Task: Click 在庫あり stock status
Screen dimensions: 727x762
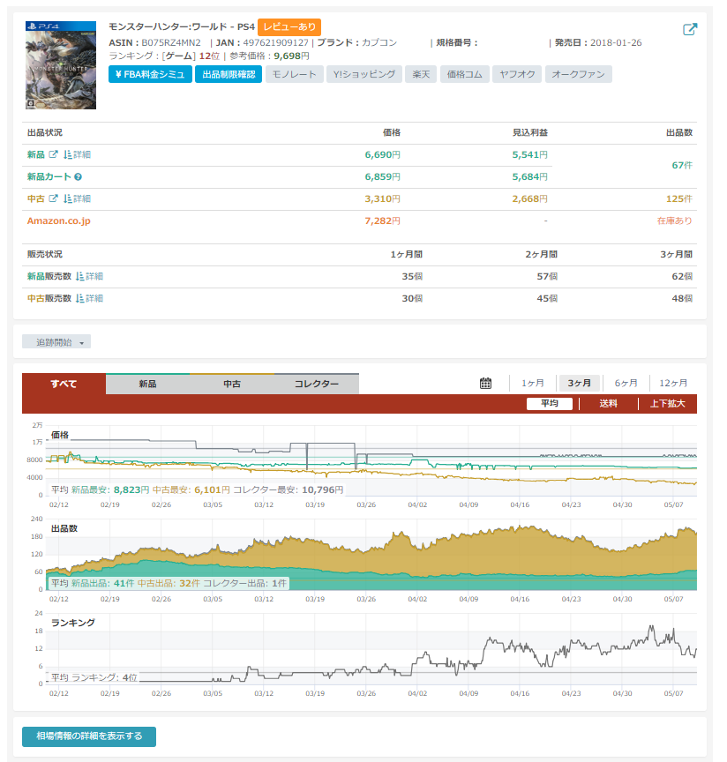Action: click(x=674, y=220)
